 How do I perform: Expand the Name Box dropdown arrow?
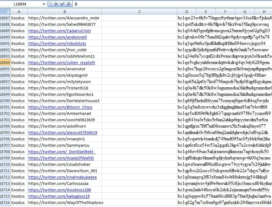(44, 4)
